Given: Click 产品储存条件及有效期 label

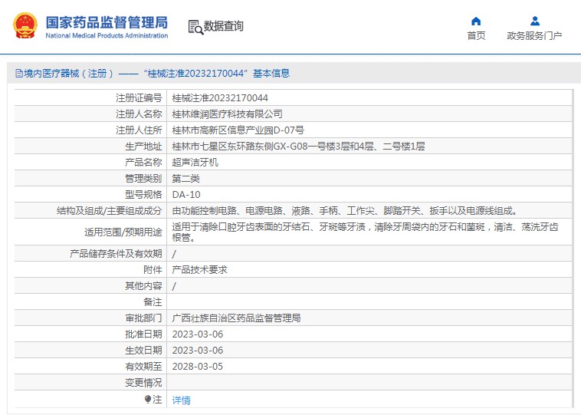Looking at the screenshot, I should click(x=116, y=254).
